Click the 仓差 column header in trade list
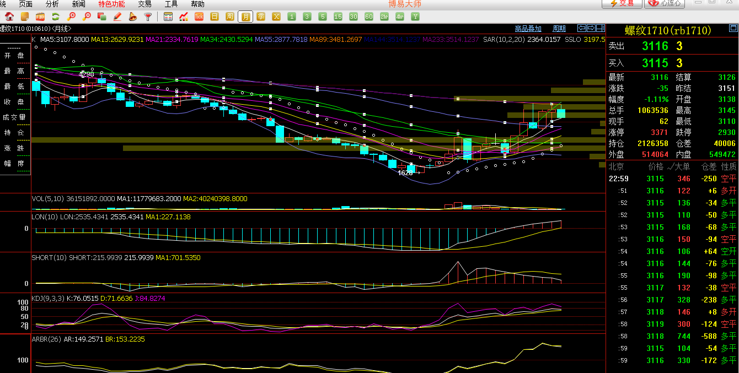The image size is (739, 373). 709,166
